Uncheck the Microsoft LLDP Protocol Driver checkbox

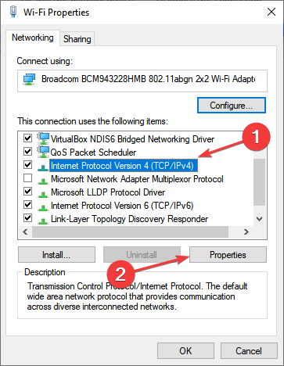pyautogui.click(x=27, y=192)
